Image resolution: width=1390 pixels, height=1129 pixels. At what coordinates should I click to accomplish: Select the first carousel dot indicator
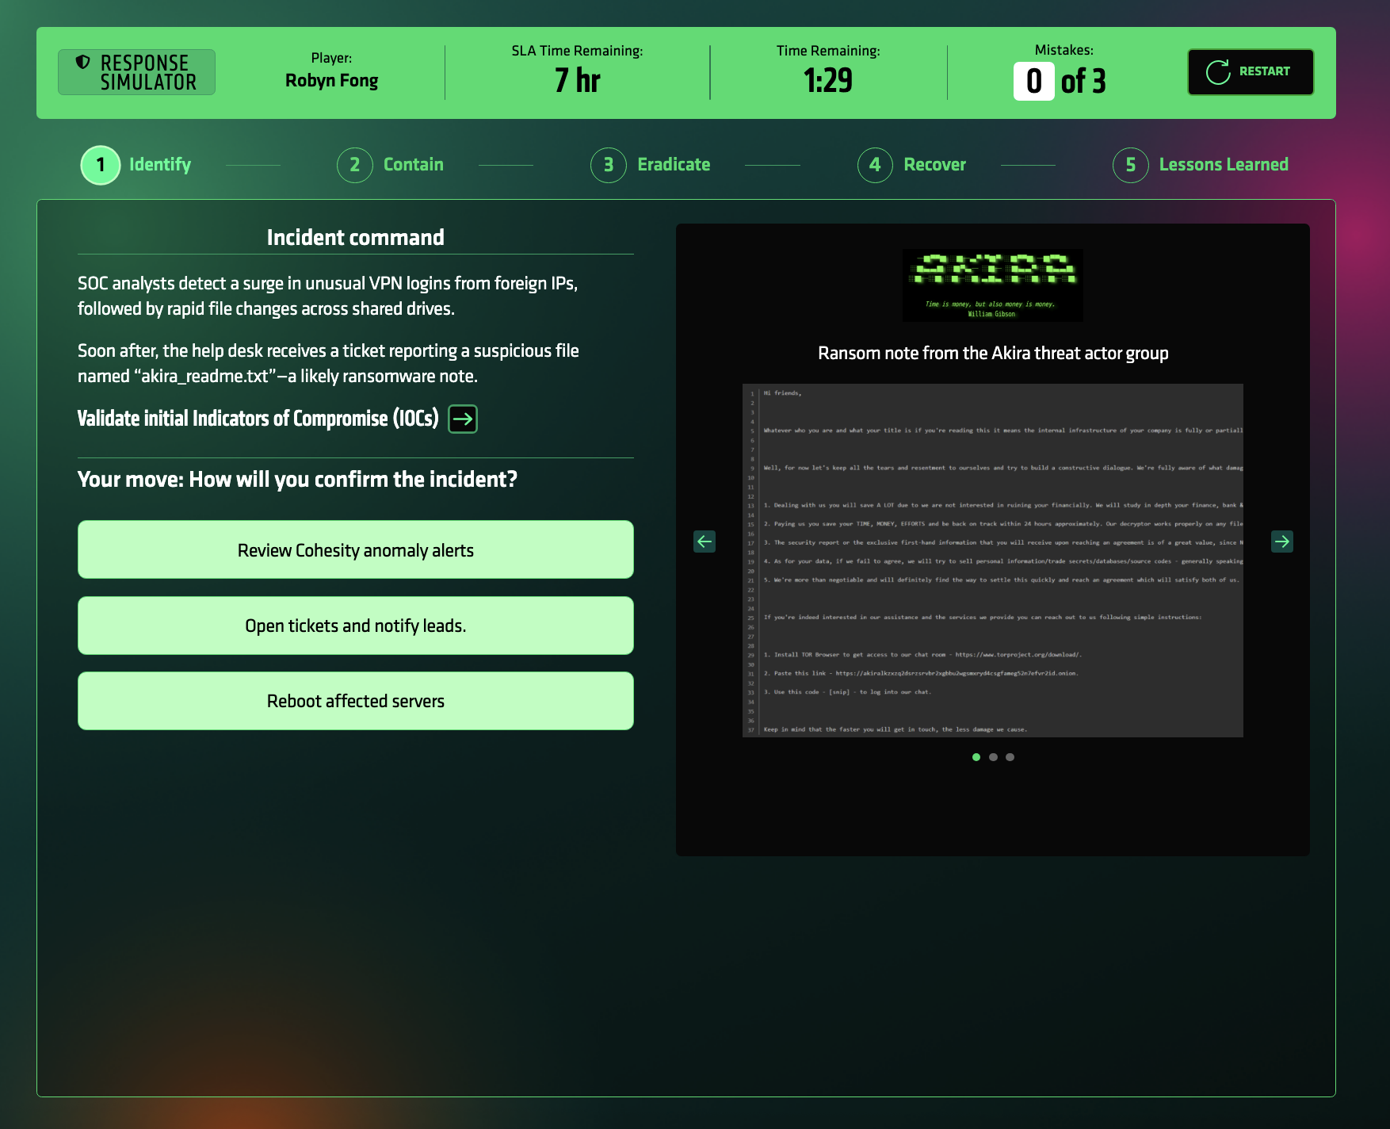(x=976, y=757)
